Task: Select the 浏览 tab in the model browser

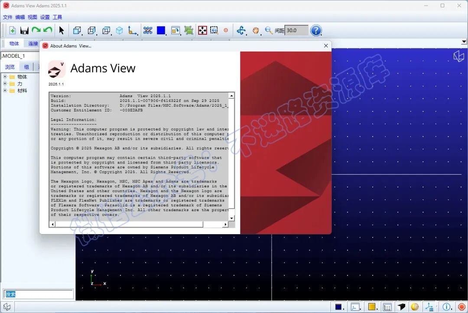Action: 10,67
